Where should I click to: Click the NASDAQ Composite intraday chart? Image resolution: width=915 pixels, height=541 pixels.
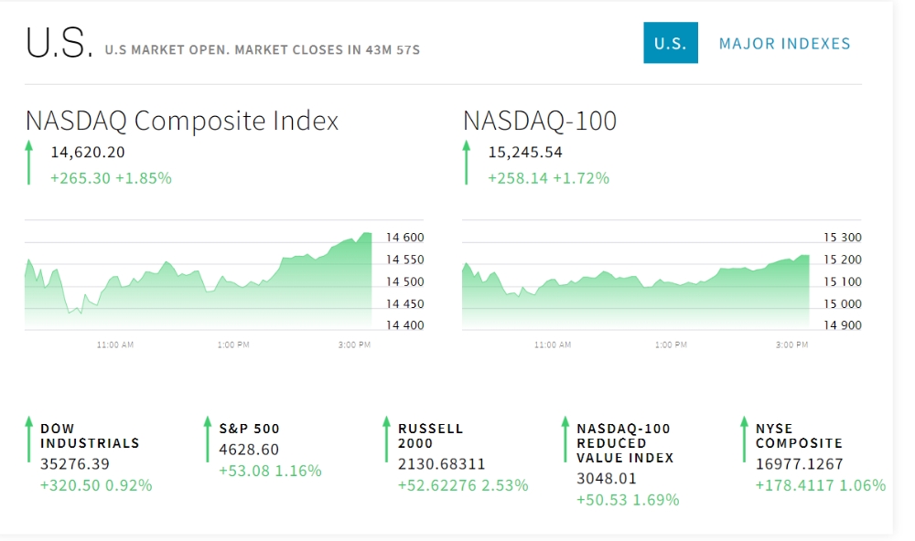point(199,281)
